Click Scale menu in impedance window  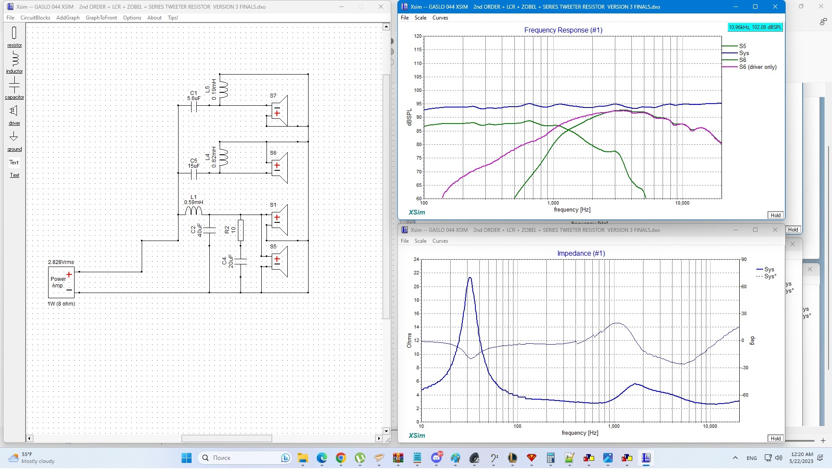[420, 241]
